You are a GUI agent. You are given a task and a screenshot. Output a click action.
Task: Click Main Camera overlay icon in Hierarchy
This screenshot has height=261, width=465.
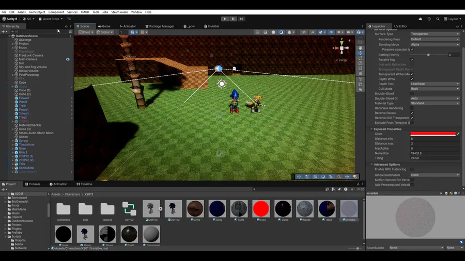(x=68, y=59)
